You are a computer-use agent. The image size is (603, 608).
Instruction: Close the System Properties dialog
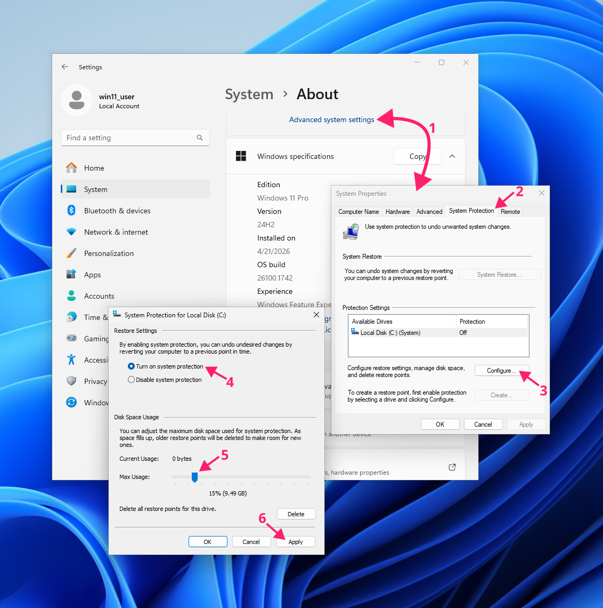(541, 193)
